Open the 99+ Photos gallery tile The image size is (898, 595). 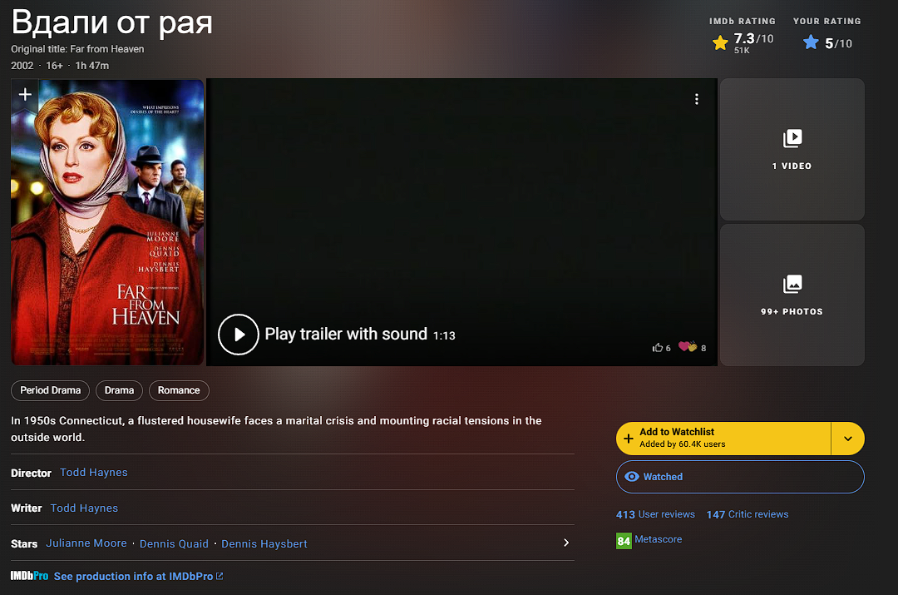point(792,295)
